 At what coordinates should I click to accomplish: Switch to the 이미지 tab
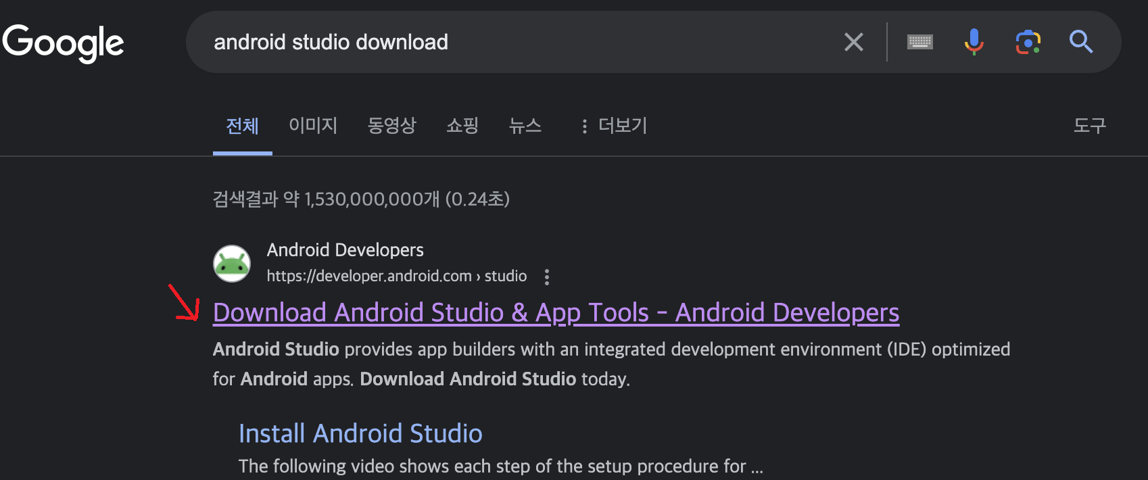(x=313, y=126)
